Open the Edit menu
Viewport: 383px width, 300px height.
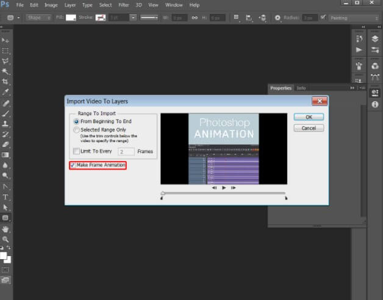[x=34, y=5]
